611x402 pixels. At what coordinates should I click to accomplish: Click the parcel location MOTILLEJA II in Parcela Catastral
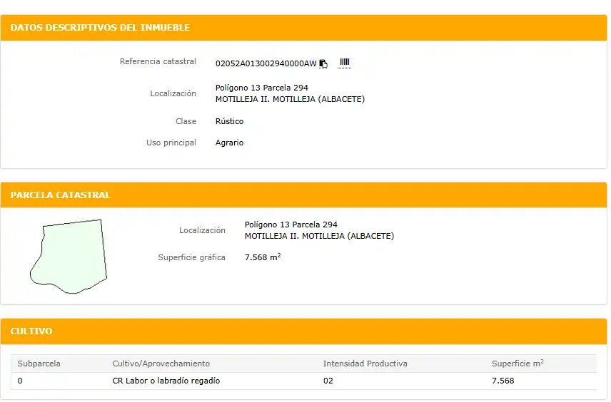(x=319, y=236)
